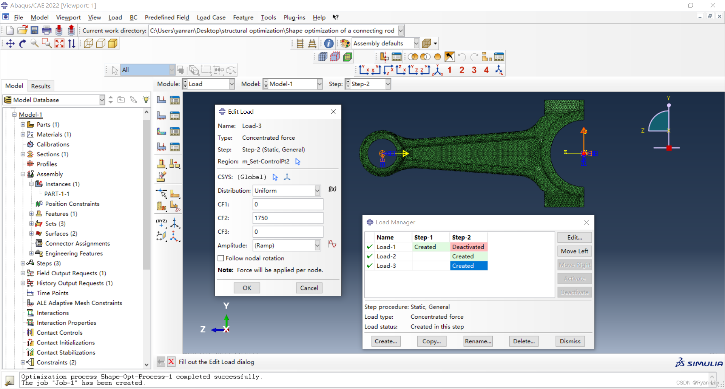Click the Create Datum Point tool icon

pyautogui.click(x=162, y=223)
